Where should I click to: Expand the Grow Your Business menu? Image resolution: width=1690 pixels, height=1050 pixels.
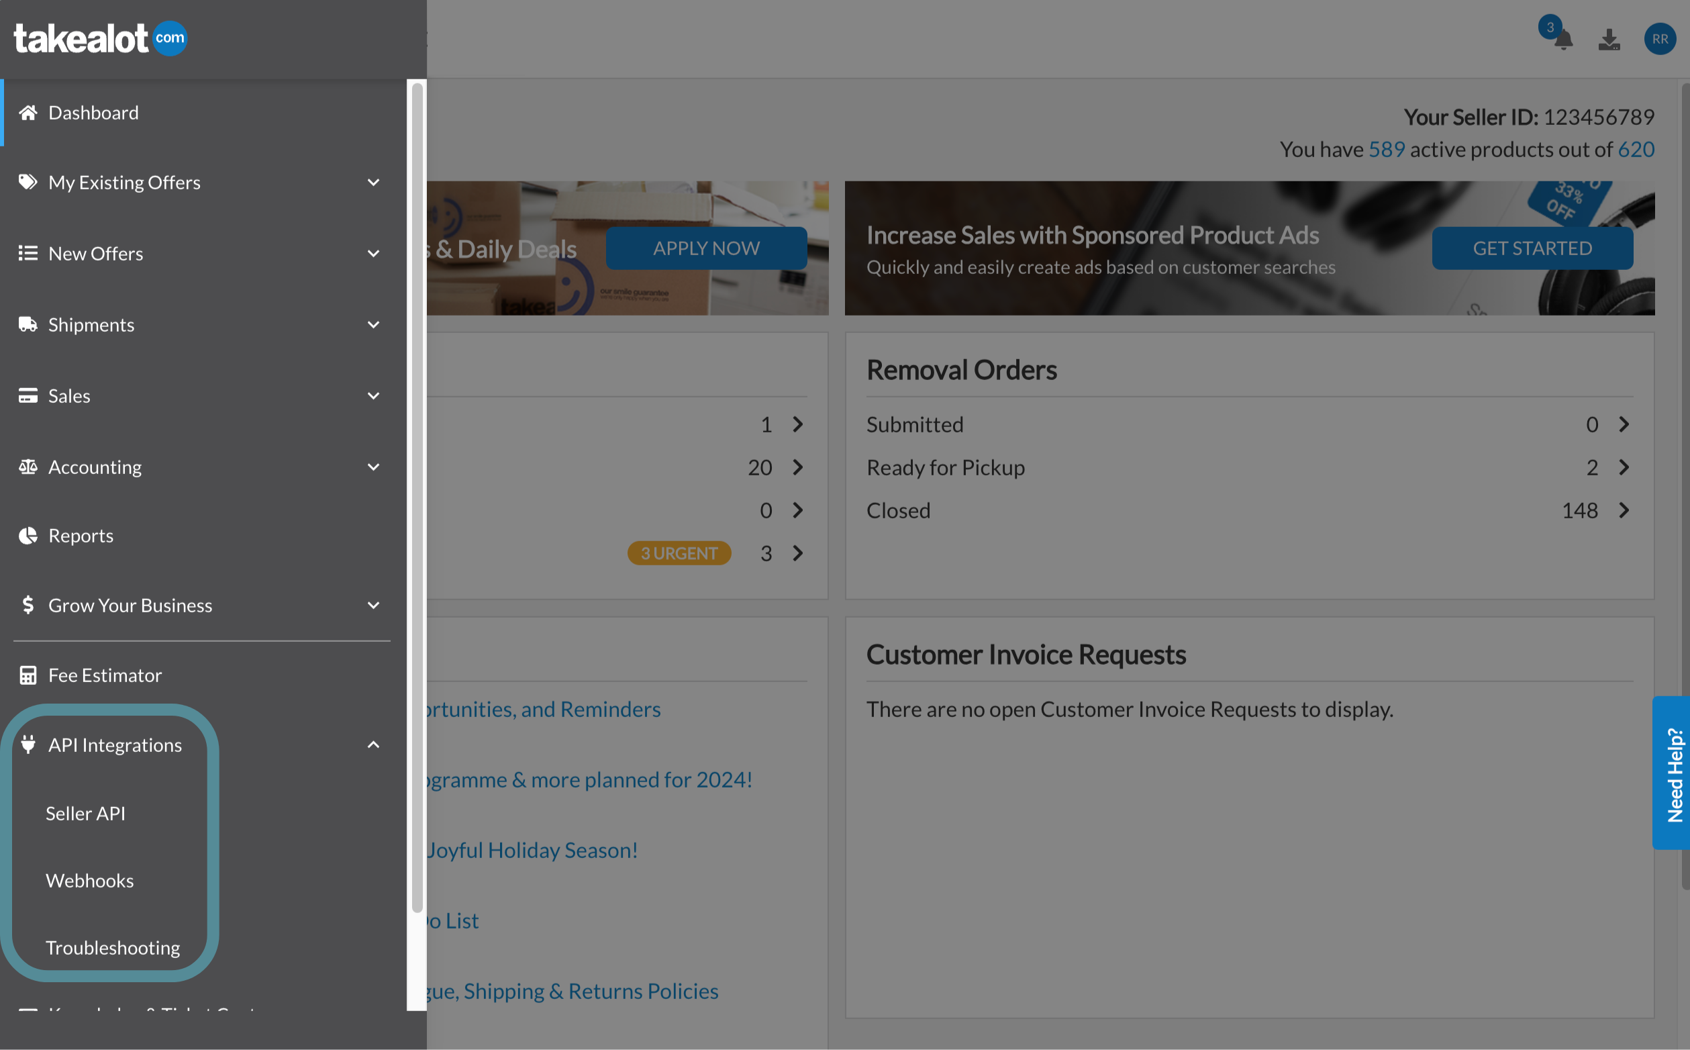pyautogui.click(x=373, y=606)
